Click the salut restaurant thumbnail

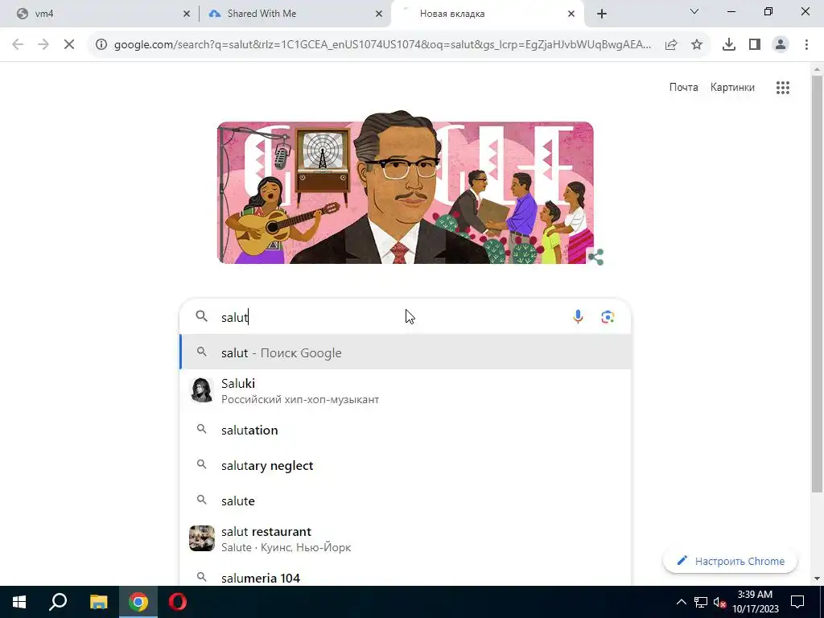[x=202, y=538]
